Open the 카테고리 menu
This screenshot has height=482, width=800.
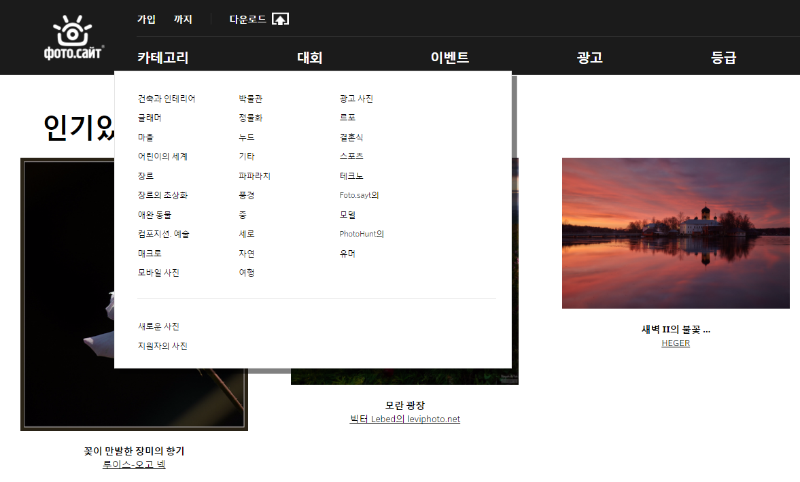[162, 58]
